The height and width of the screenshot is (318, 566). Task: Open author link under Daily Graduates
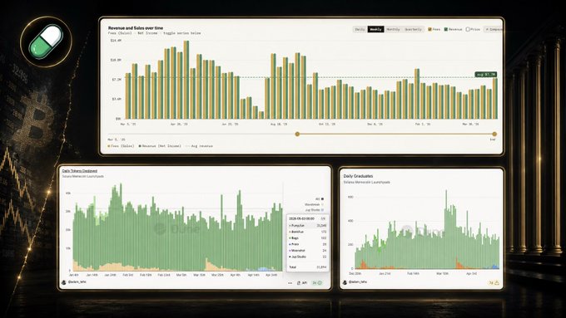coord(358,282)
